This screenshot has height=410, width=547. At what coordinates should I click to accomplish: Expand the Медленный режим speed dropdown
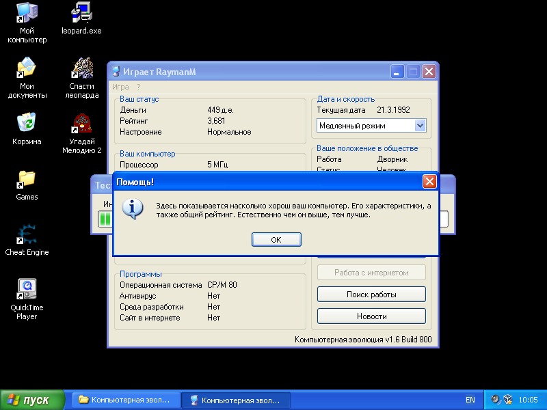pyautogui.click(x=420, y=126)
